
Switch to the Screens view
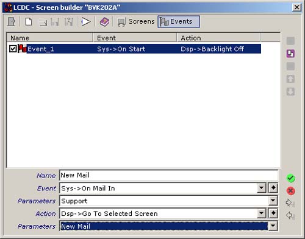tap(136, 22)
